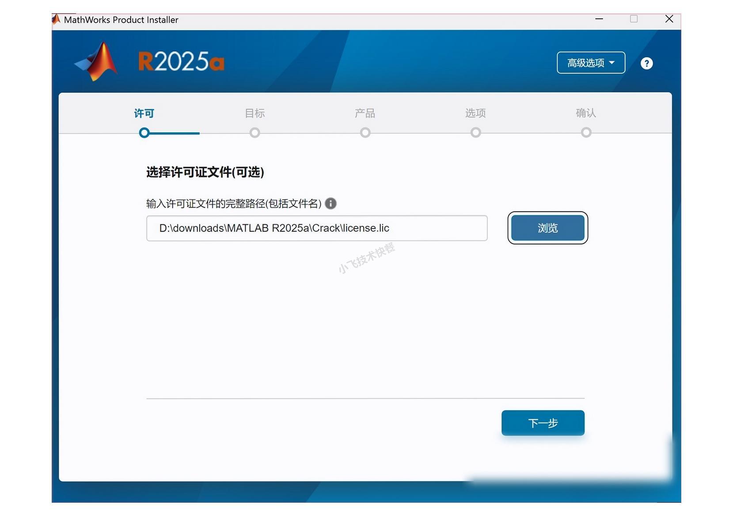Click the info icon beside license path label

[x=330, y=203]
